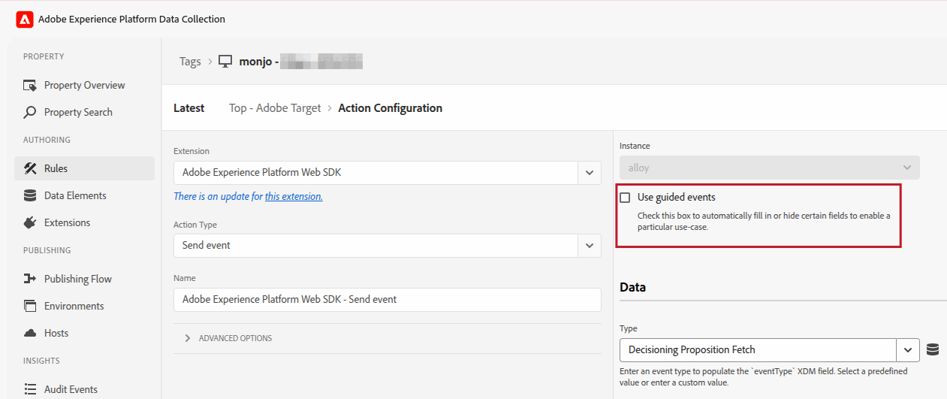Click the Adobe logo icon
Viewport: 947px width, 399px height.
(x=25, y=20)
